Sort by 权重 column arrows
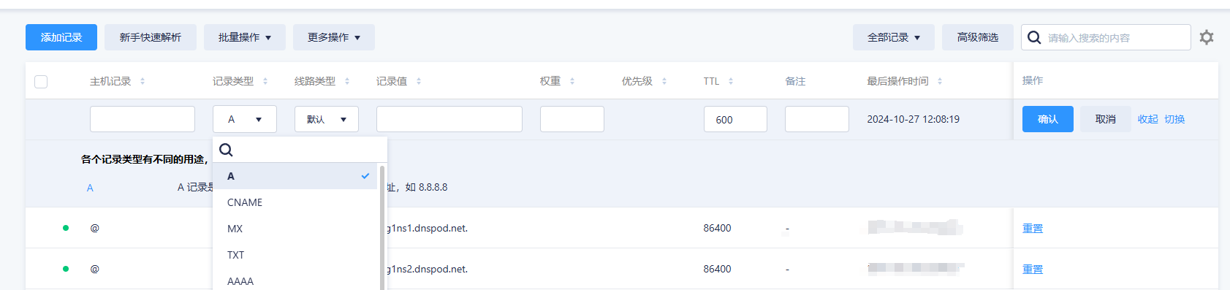1230x290 pixels. [572, 81]
